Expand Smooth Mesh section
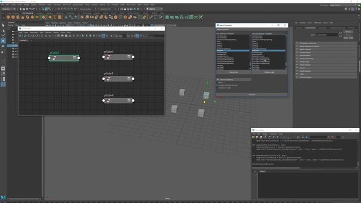The image size is (361, 203). (326, 55)
